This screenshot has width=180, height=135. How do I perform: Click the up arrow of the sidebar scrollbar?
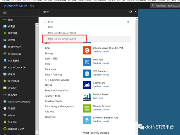[37, 25]
